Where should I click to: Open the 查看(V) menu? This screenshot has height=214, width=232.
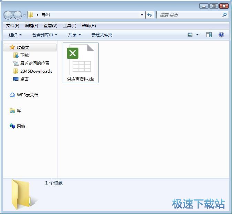tap(51, 26)
